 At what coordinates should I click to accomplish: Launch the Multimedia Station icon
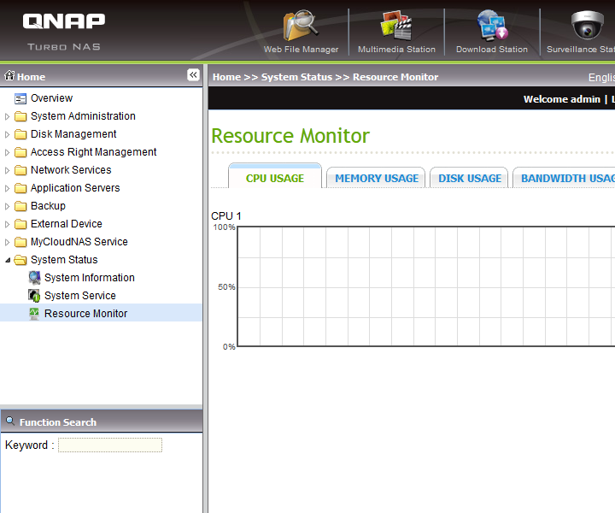click(396, 26)
